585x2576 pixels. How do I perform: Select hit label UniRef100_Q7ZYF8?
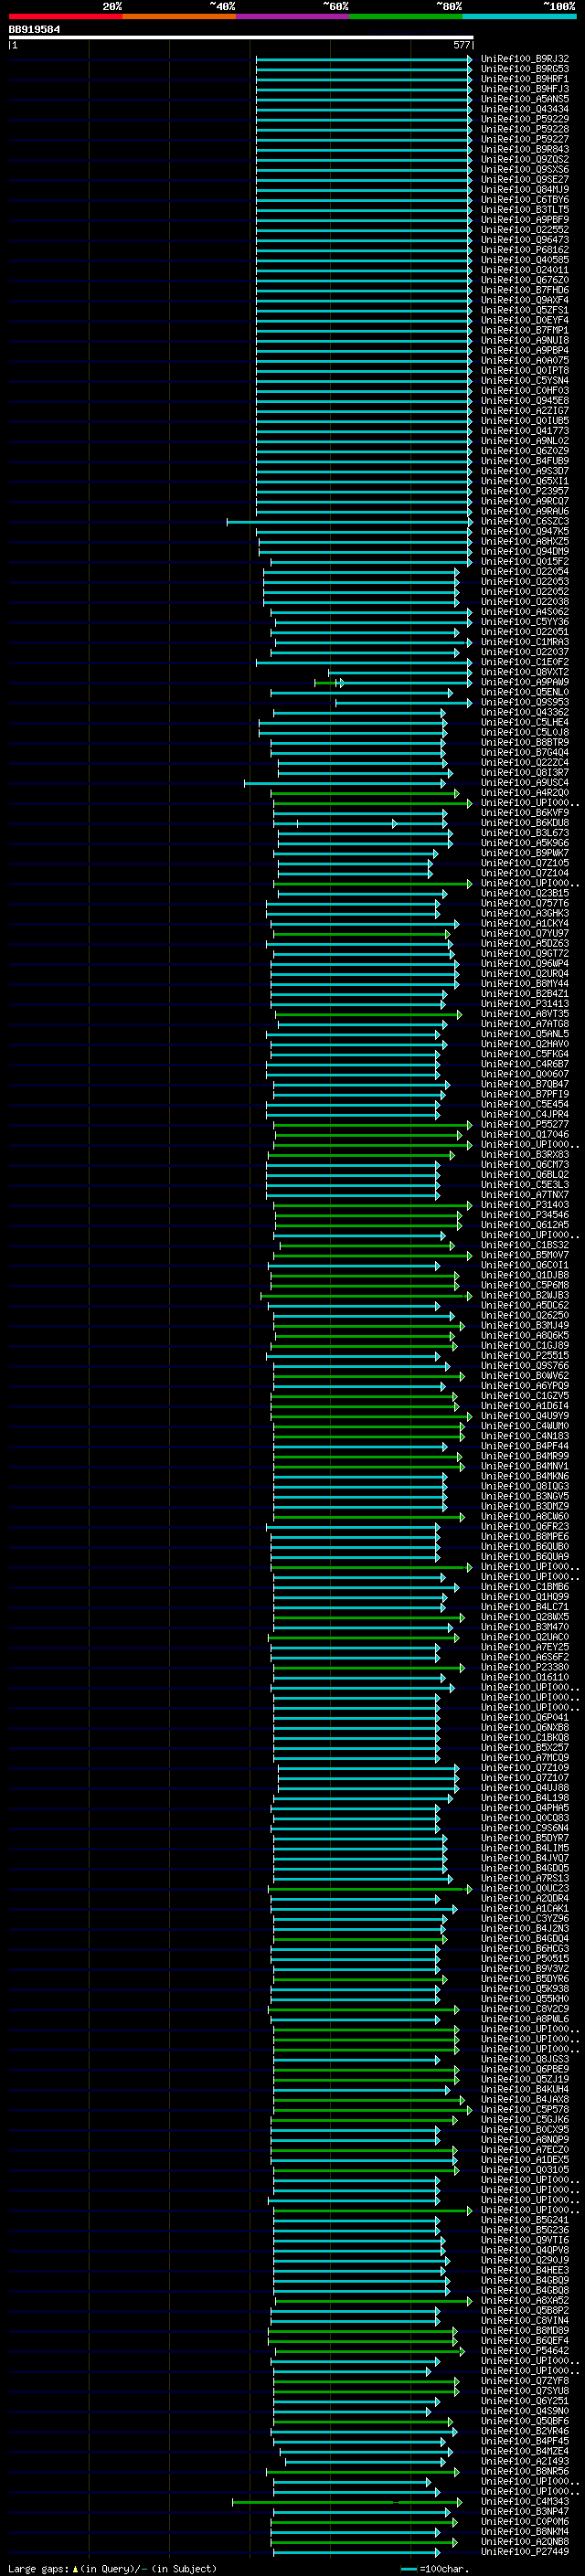click(x=524, y=2381)
